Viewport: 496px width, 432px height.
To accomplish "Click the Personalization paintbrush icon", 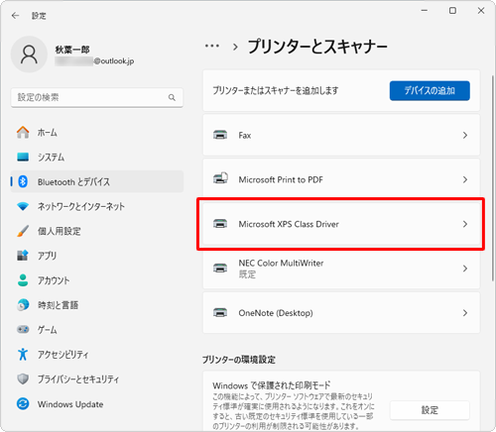I will tap(23, 231).
